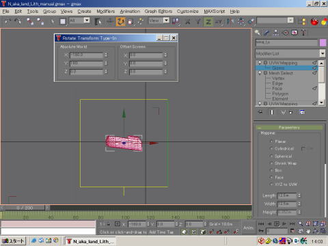
Task: Open the View reference coordinate system dropdown
Action: coord(167,20)
